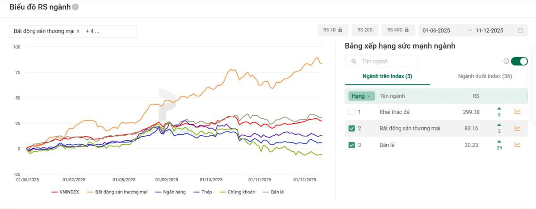
Task: Click the RS 1D locked button
Action: point(333,30)
